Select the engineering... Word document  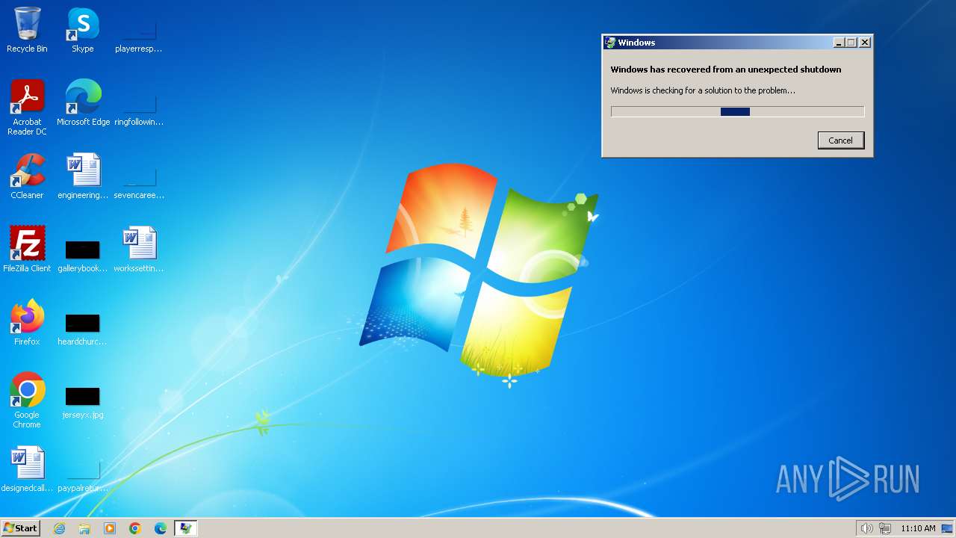click(x=83, y=176)
